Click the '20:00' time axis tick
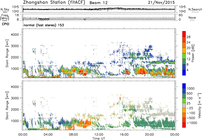Screen dimensions: 202x140 pos(149,135)
